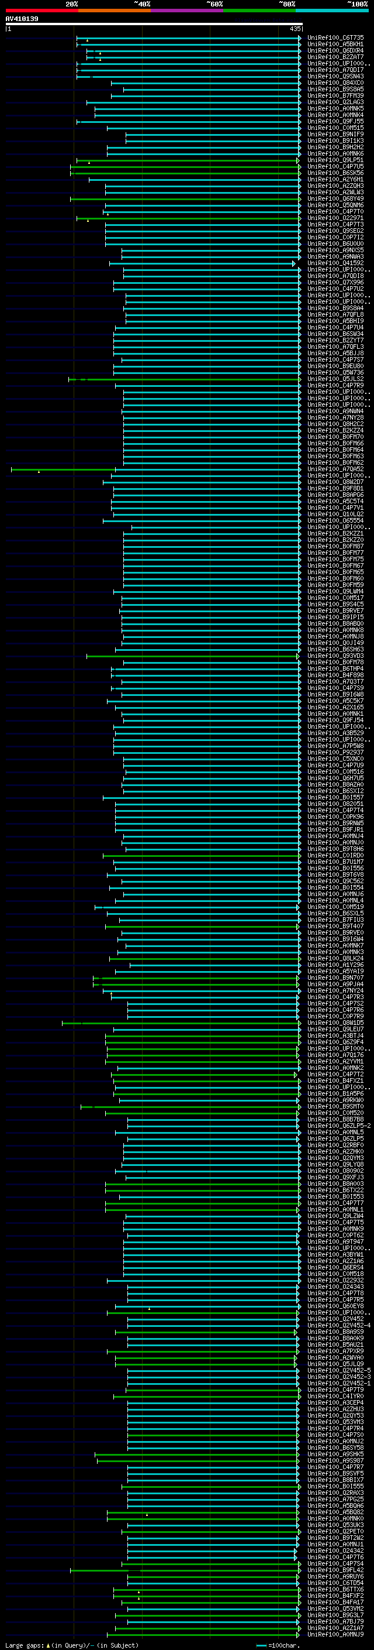The height and width of the screenshot is (1650, 374).
Task: Click label UniRef100_A5B082
Action: click(335, 1512)
